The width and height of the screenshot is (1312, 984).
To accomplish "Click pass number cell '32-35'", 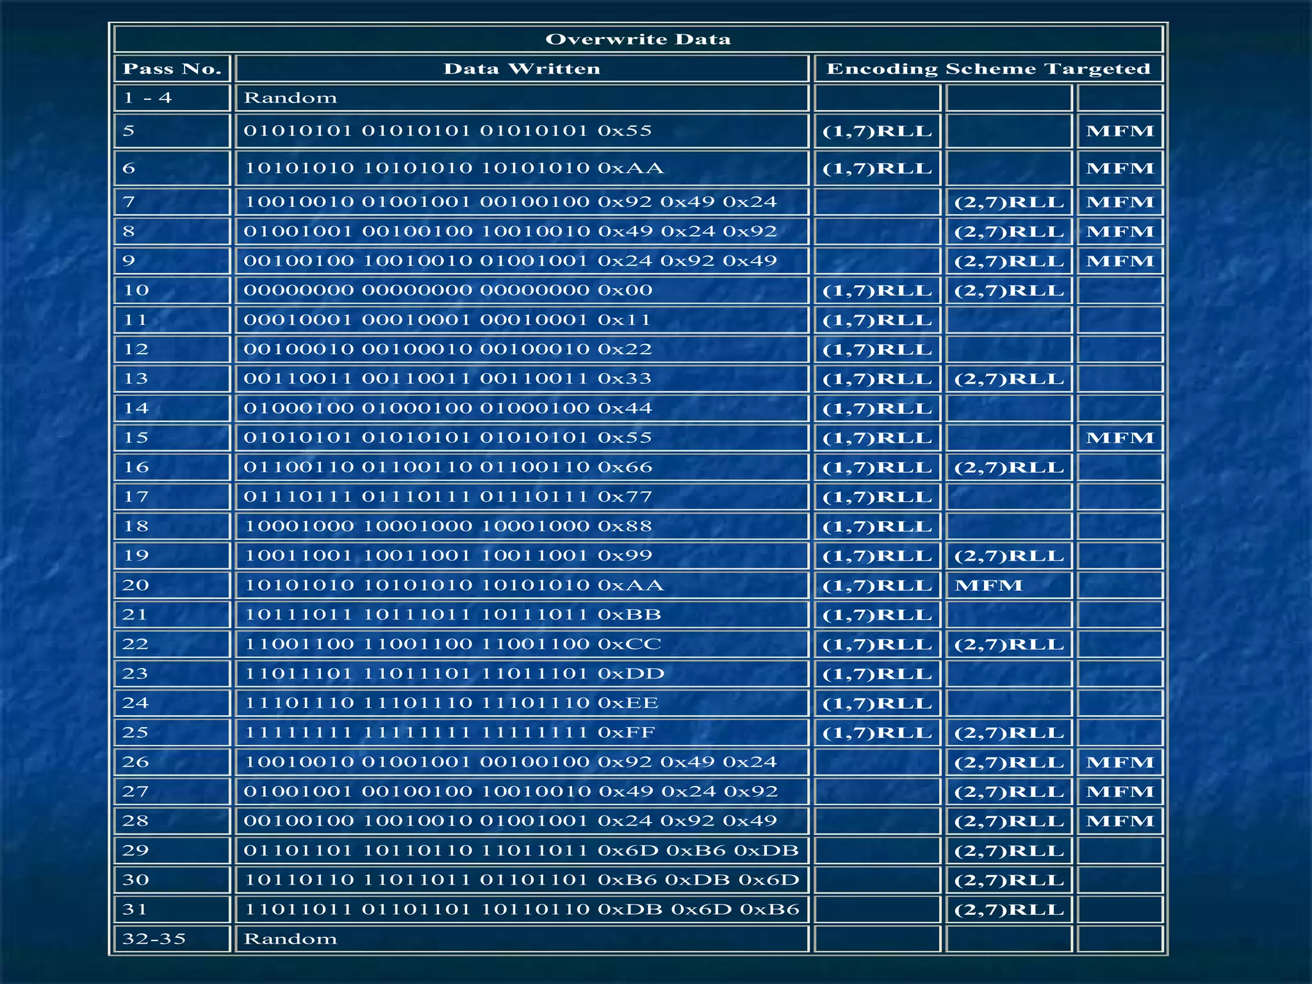I will coord(172,939).
